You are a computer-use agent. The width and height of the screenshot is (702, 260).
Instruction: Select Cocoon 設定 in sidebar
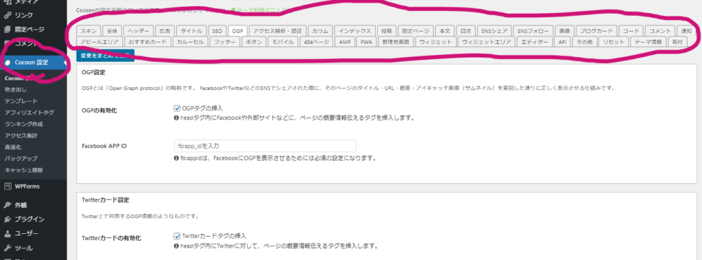coord(32,62)
